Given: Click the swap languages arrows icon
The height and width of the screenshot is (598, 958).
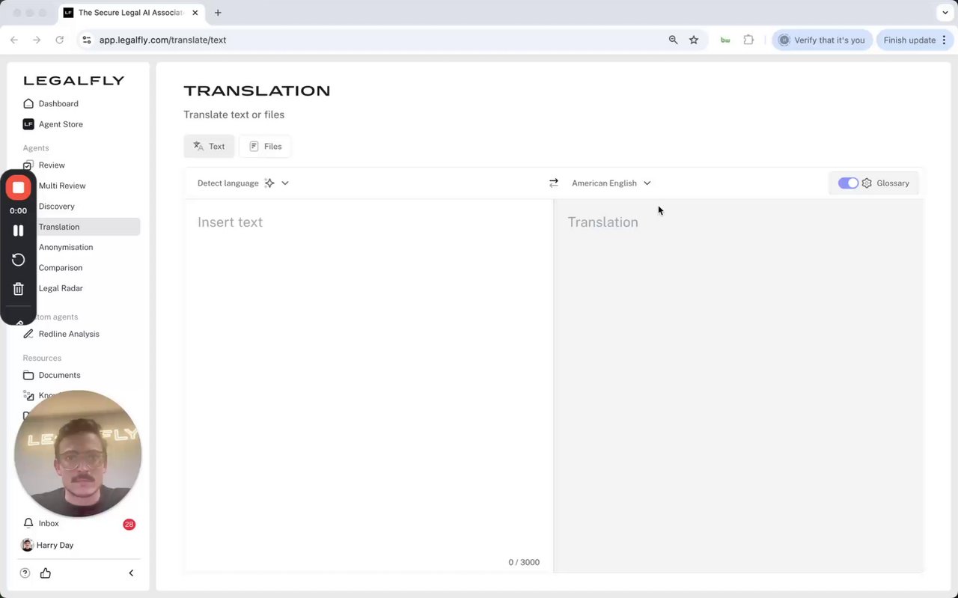Looking at the screenshot, I should [x=554, y=183].
